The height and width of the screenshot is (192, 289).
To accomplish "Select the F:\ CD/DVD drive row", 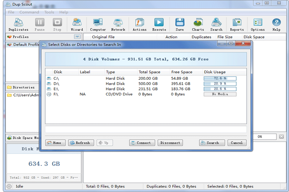I will coord(146,94).
